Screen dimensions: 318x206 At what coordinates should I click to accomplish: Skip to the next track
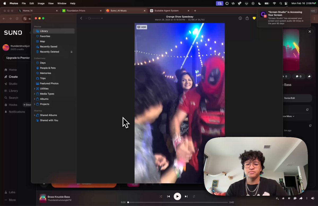click(186, 196)
